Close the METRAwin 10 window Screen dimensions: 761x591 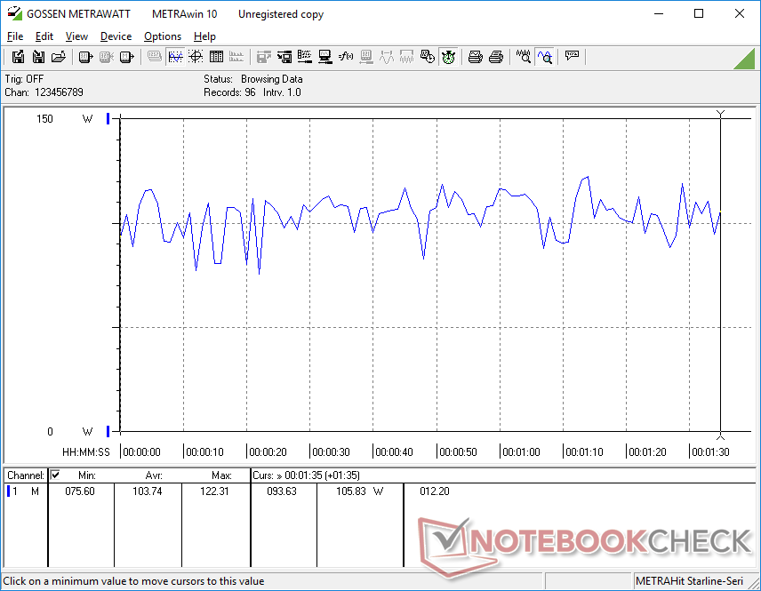coord(739,13)
